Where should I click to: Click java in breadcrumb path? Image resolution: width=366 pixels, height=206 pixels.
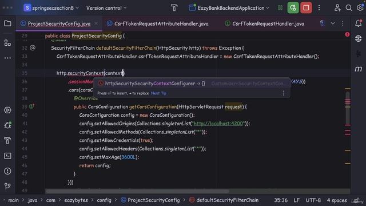point(33,200)
